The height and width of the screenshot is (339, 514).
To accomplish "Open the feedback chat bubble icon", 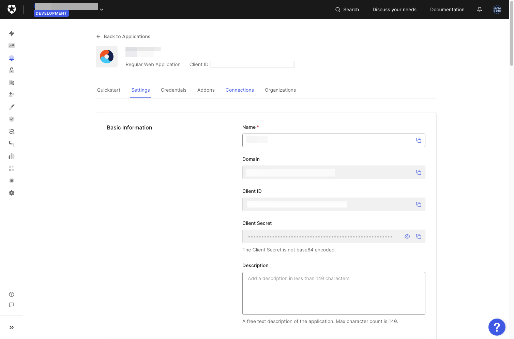I will click(12, 305).
